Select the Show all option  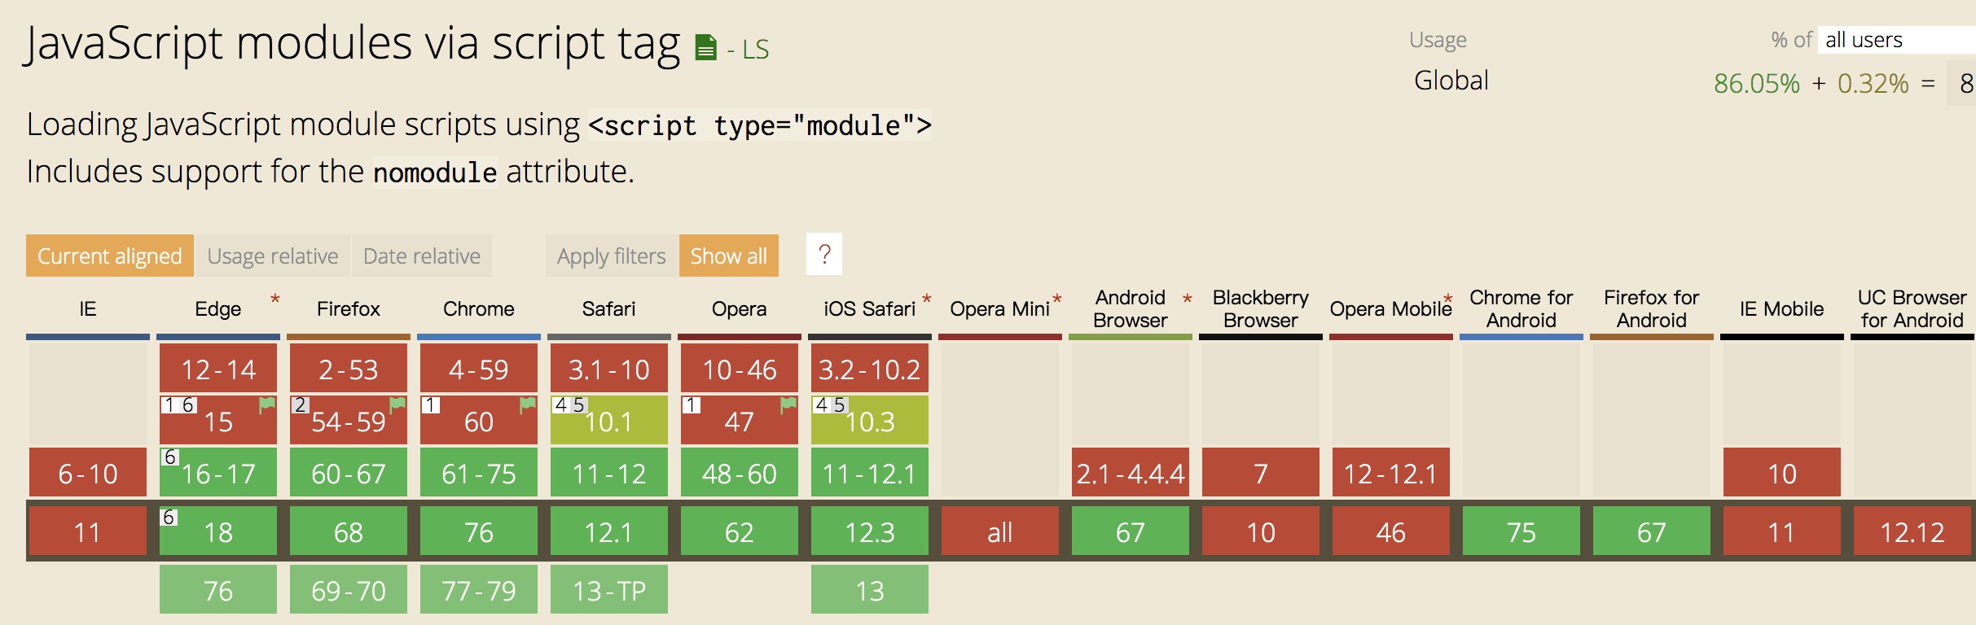(729, 256)
